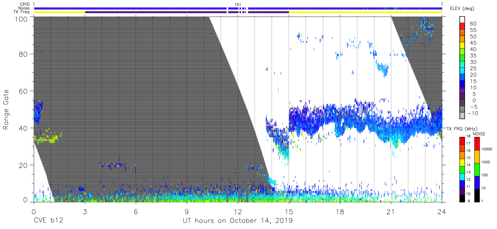Click the range gate 100 y-axis tick label
The image size is (497, 229).
pyautogui.click(x=22, y=19)
